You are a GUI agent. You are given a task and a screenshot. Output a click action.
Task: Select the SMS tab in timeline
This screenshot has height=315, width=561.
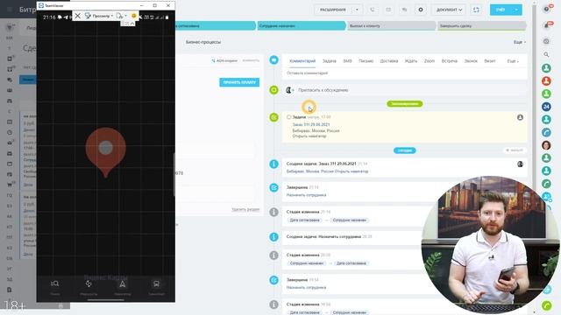(347, 61)
